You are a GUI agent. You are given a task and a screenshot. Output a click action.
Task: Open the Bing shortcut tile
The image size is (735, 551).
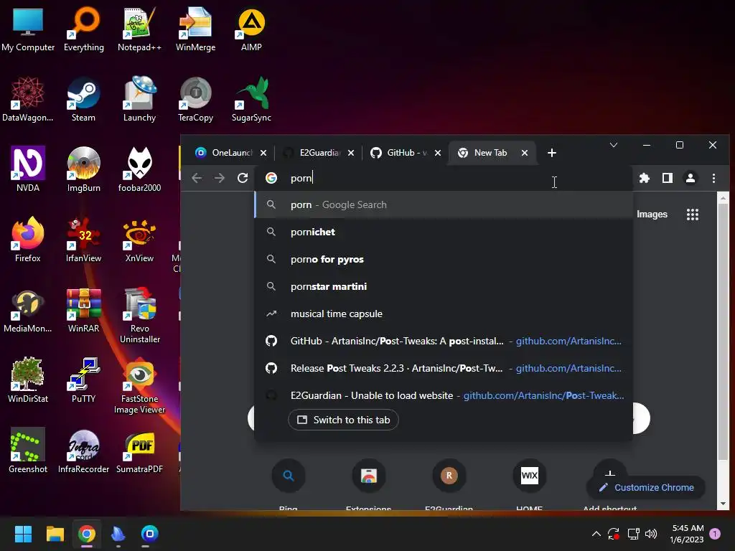coord(289,484)
